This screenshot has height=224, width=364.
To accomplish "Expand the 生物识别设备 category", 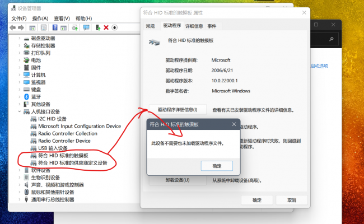I will click(20, 178).
